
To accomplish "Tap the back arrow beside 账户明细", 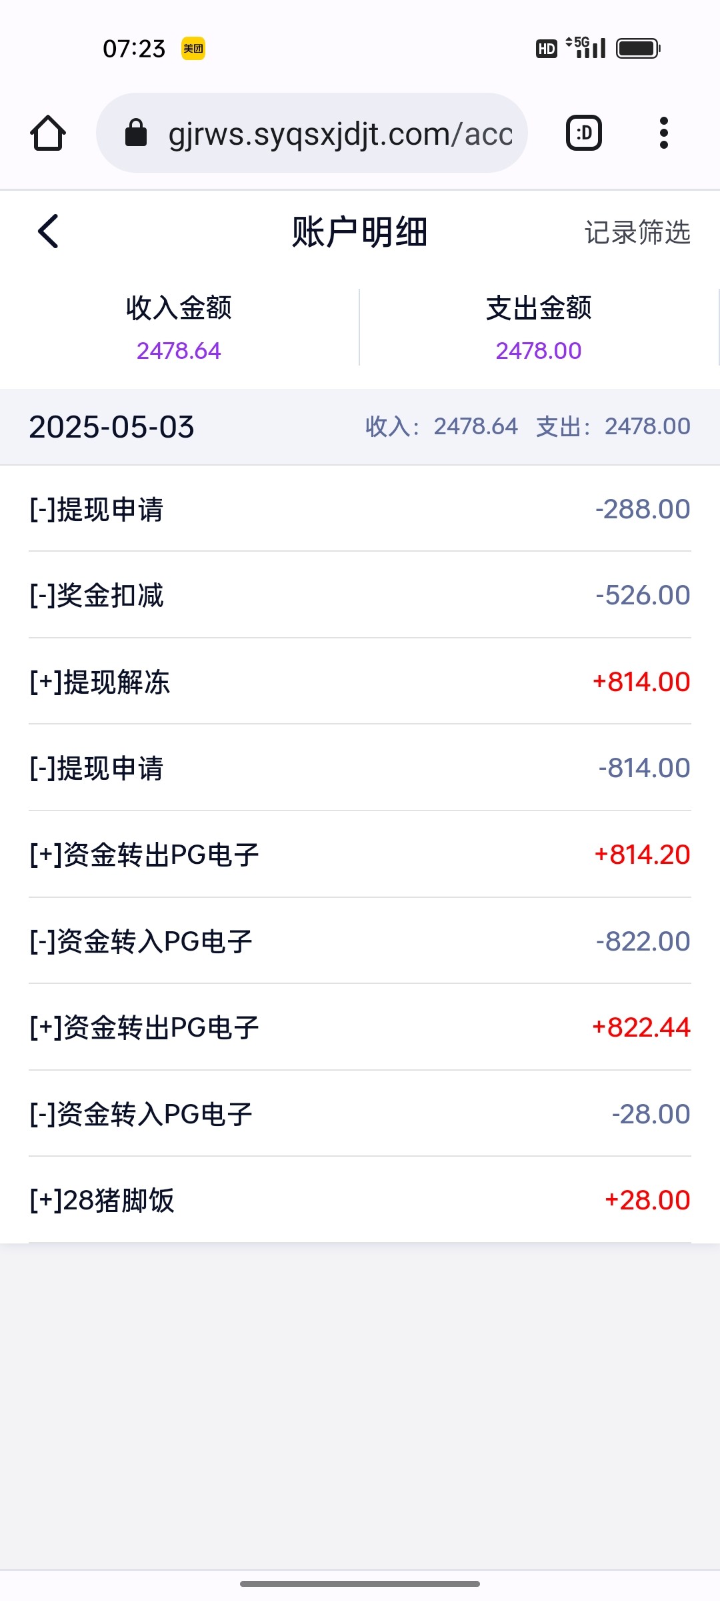I will coord(48,231).
